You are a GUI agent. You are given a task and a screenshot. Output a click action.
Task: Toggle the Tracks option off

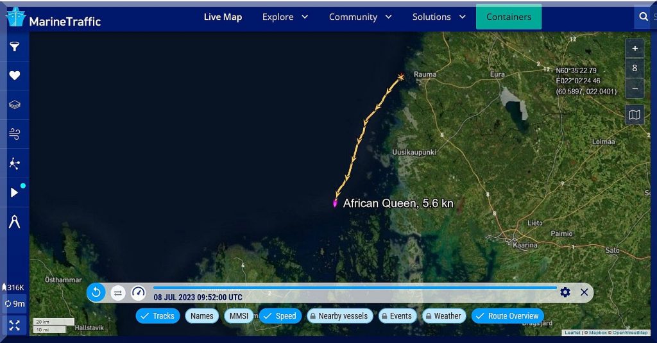tap(157, 316)
